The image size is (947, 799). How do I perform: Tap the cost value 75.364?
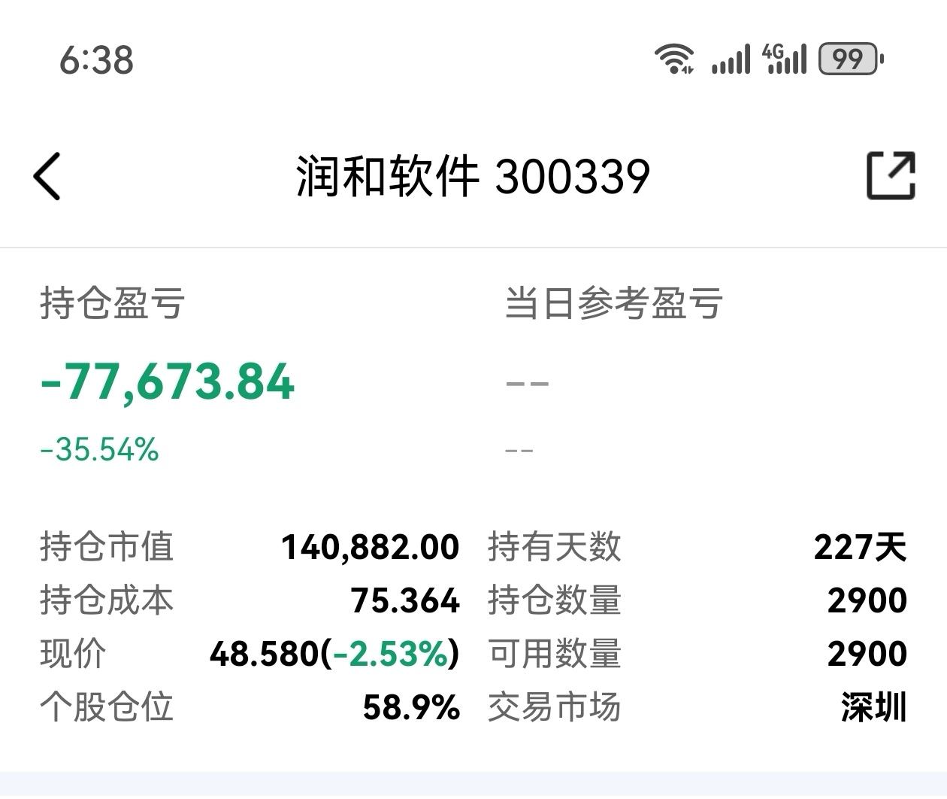click(x=405, y=601)
